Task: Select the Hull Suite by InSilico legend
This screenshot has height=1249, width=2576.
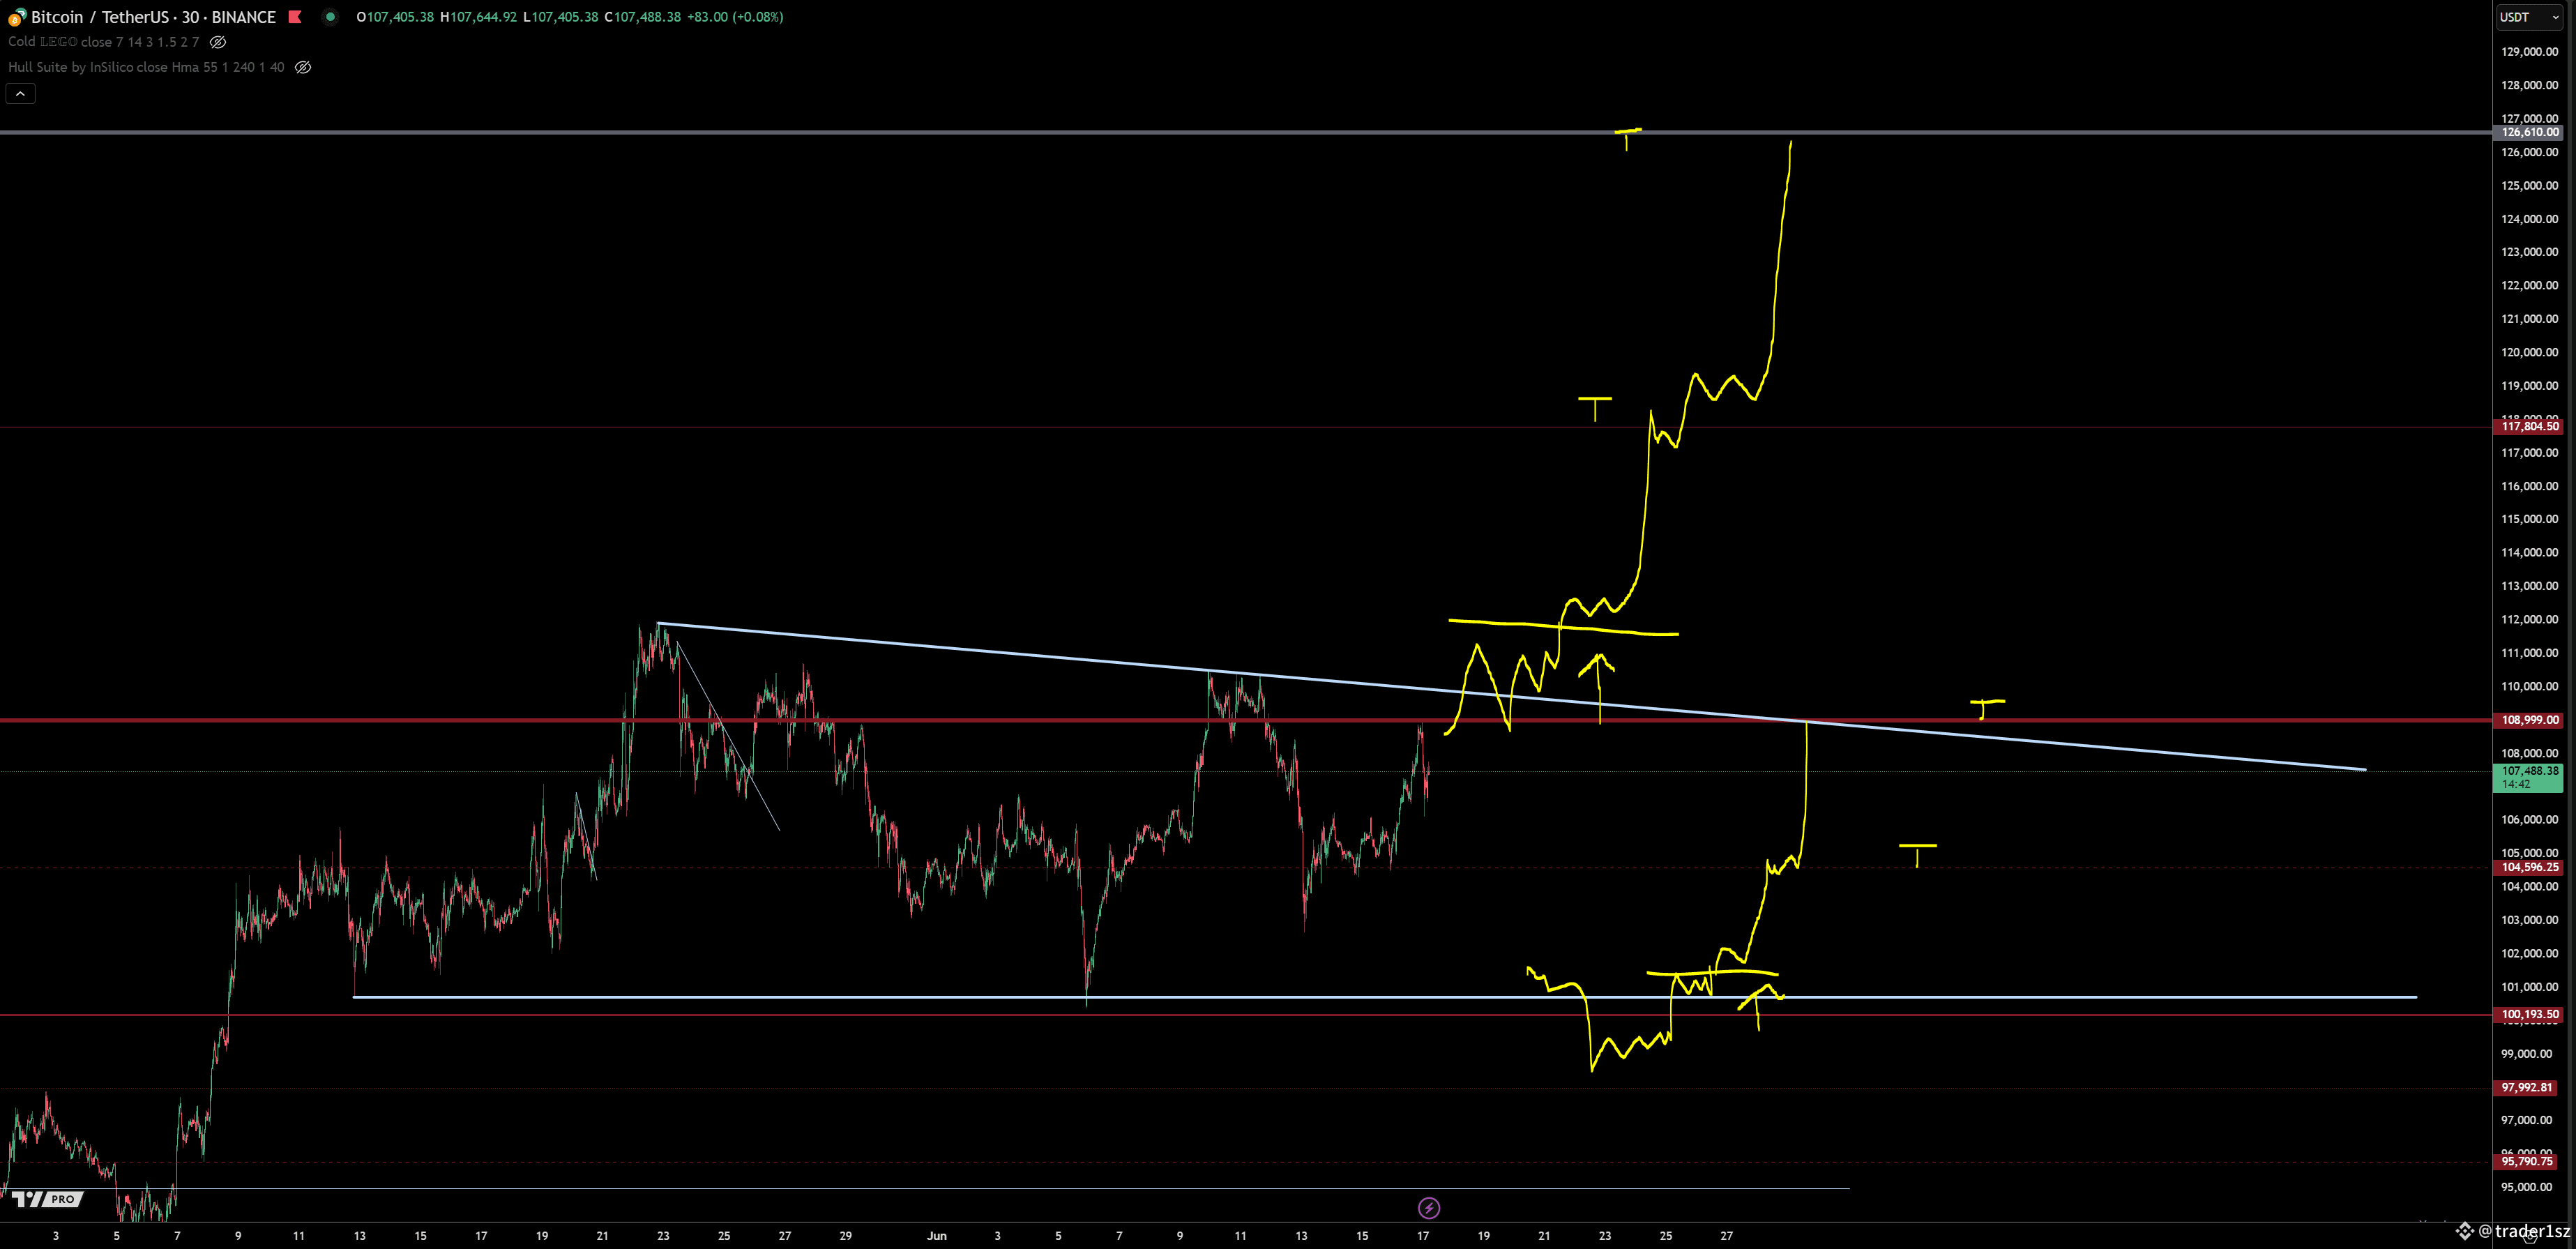Action: click(146, 67)
